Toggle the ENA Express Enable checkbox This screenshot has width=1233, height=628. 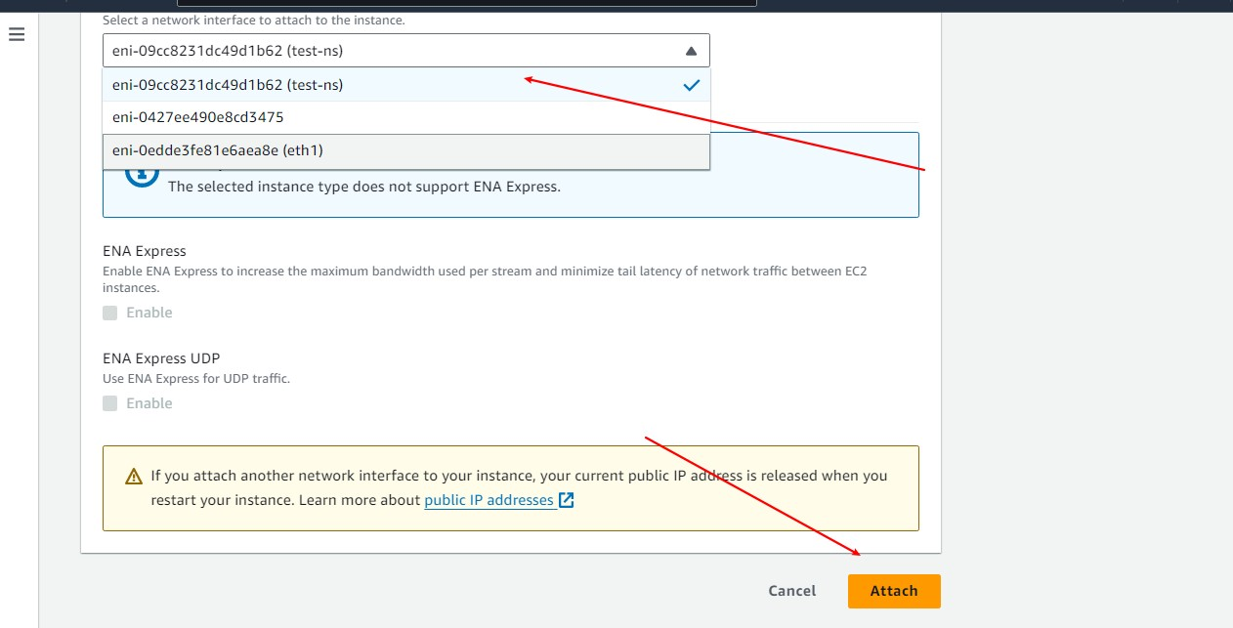[110, 313]
